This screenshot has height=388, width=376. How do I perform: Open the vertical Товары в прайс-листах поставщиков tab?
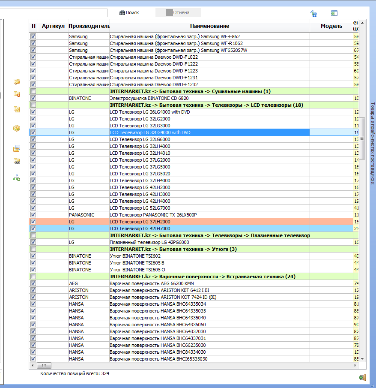click(x=373, y=144)
